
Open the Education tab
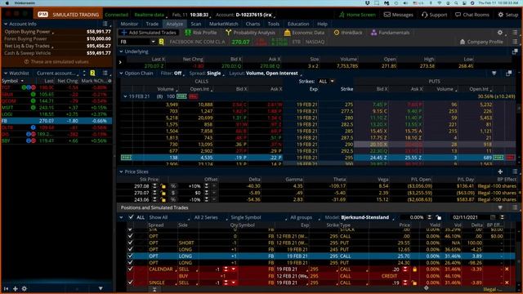pyautogui.click(x=297, y=24)
